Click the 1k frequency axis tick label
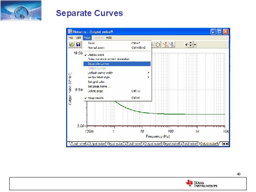 coord(197,131)
